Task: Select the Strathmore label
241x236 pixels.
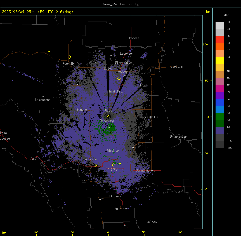Action: pyautogui.click(x=144, y=170)
